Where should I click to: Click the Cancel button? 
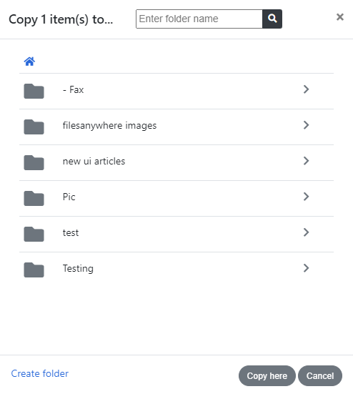320,375
